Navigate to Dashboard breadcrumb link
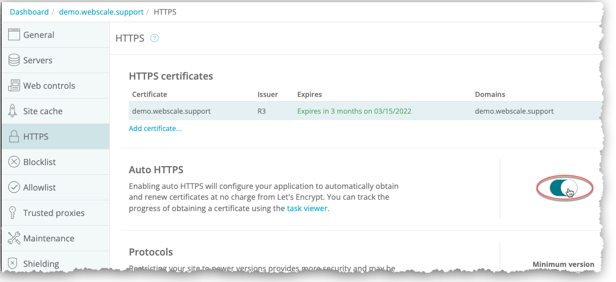 pos(29,12)
